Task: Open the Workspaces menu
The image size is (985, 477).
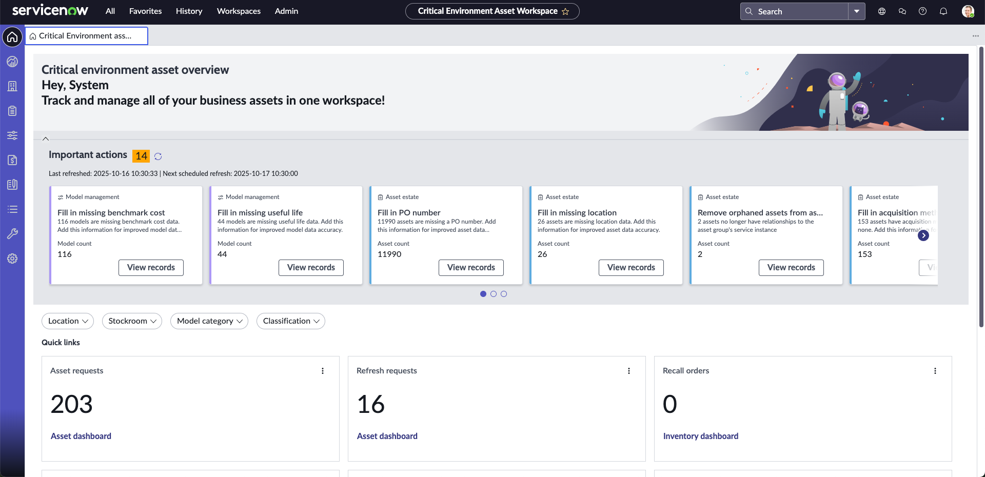Action: [x=239, y=11]
